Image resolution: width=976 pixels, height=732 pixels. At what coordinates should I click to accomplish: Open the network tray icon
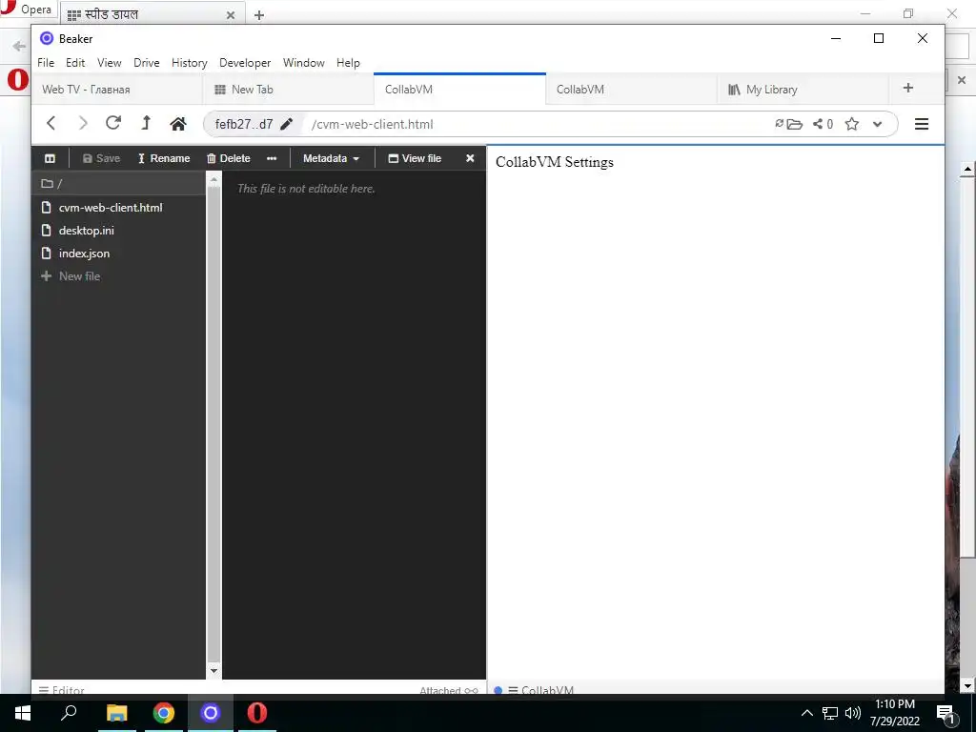point(830,713)
